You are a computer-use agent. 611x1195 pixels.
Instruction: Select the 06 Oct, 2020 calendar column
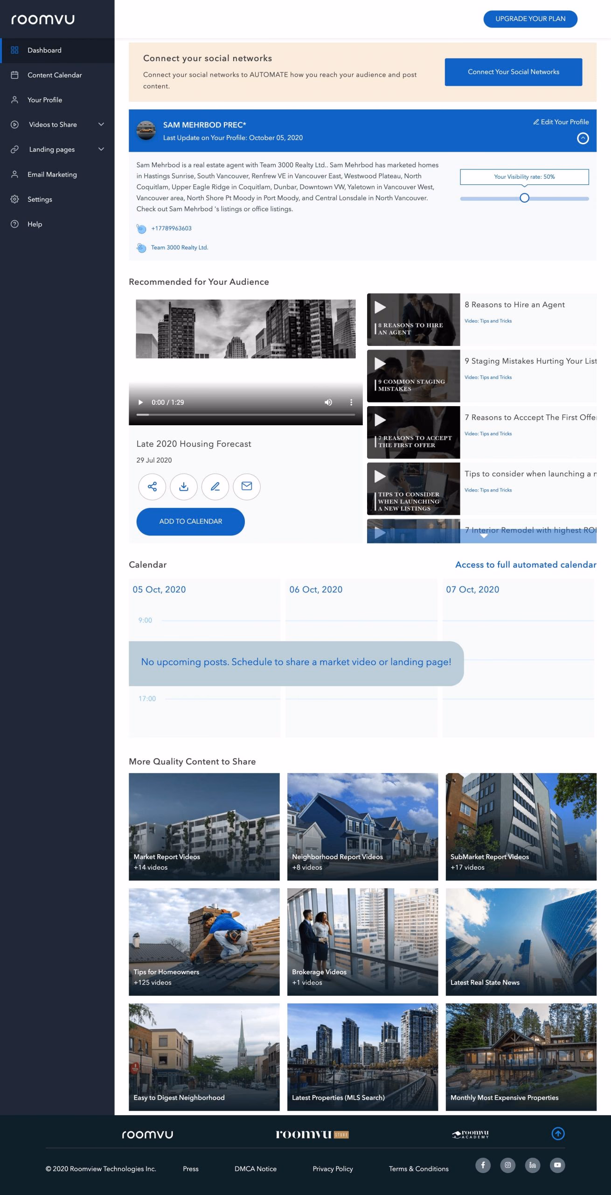361,659
